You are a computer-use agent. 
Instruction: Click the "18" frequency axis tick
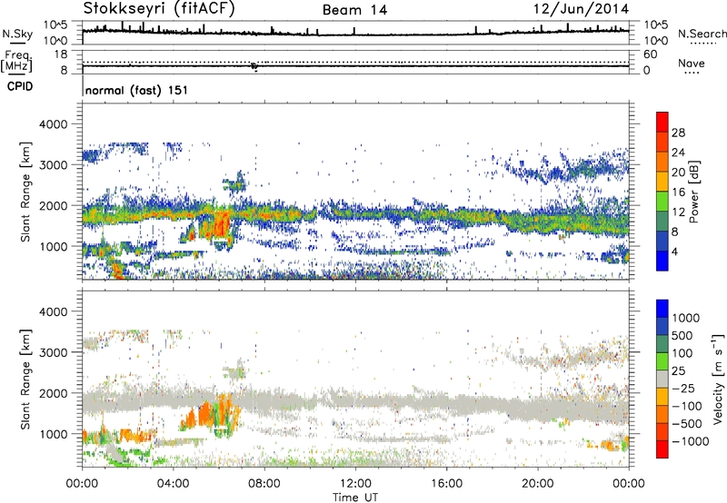tap(60, 54)
